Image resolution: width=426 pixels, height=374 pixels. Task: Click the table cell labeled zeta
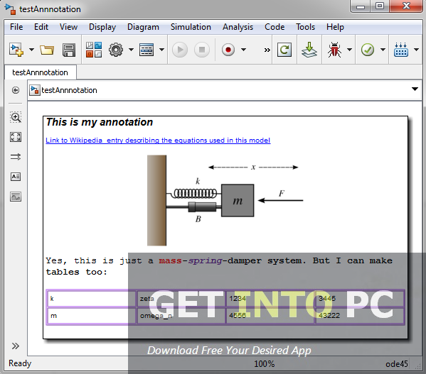click(x=181, y=299)
